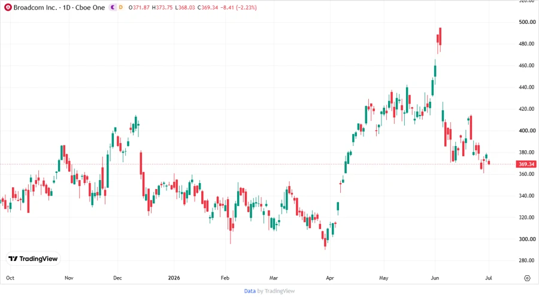This screenshot has width=539, height=298.
Task: Click the red candle at the late-March low
Action: [325, 242]
